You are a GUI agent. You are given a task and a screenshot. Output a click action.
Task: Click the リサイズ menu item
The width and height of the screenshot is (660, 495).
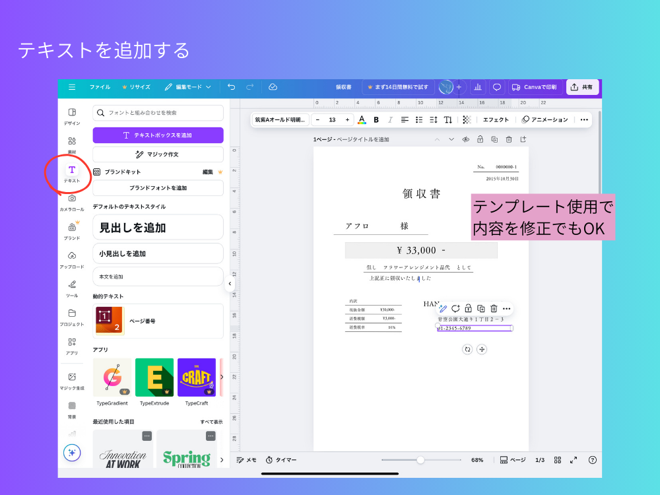(141, 86)
